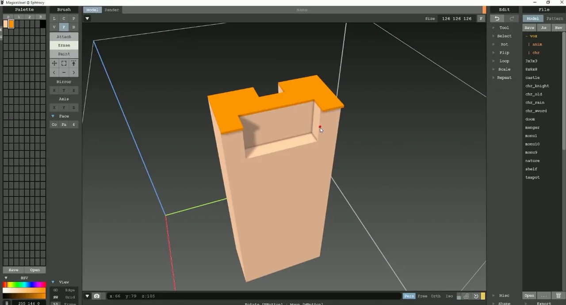Click the New button in File panel
The height and width of the screenshot is (305, 566).
click(558, 27)
